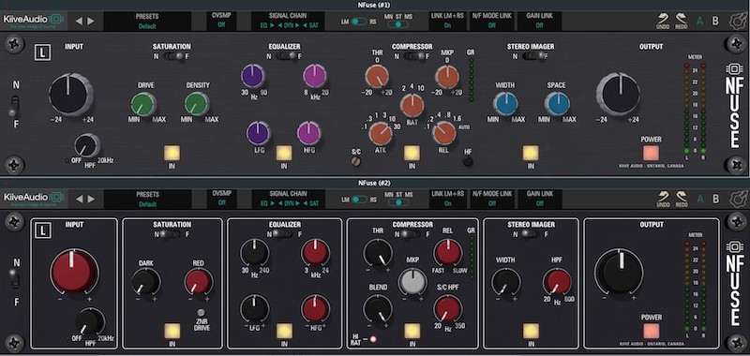This screenshot has height=356, width=750.
Task: Open GAIN LINK dropdown in NFuse #2
Action: pyautogui.click(x=540, y=199)
